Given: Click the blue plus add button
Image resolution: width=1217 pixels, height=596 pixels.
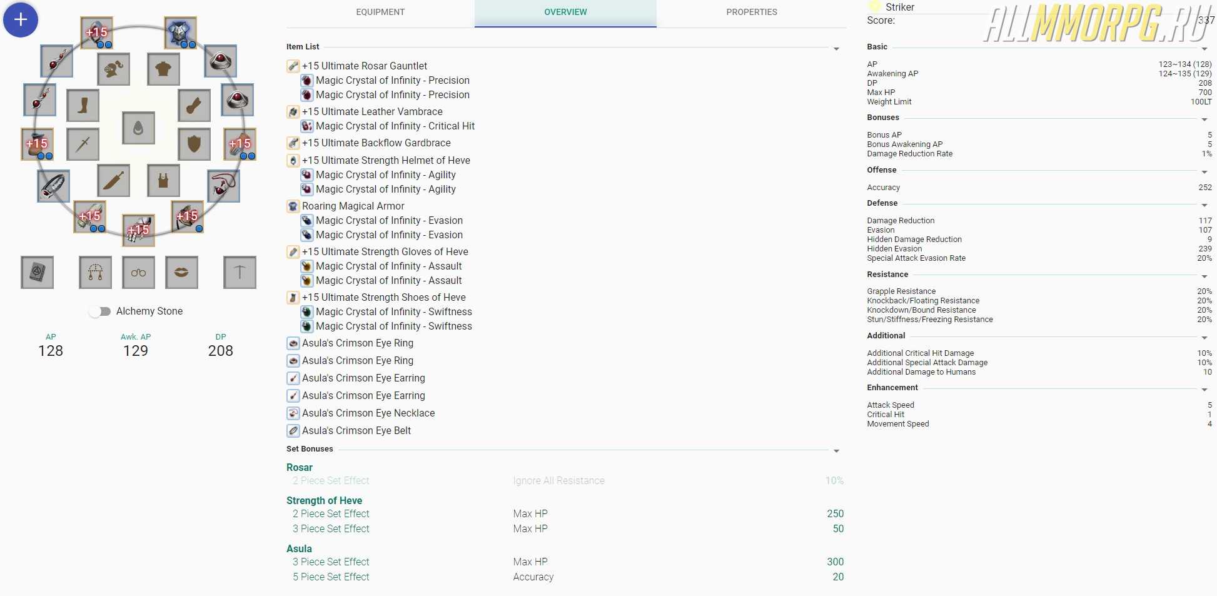Looking at the screenshot, I should click(x=21, y=20).
